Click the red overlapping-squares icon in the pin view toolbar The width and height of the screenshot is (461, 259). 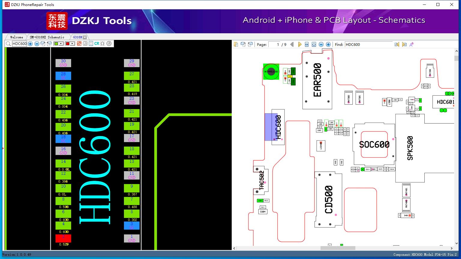pos(79,43)
